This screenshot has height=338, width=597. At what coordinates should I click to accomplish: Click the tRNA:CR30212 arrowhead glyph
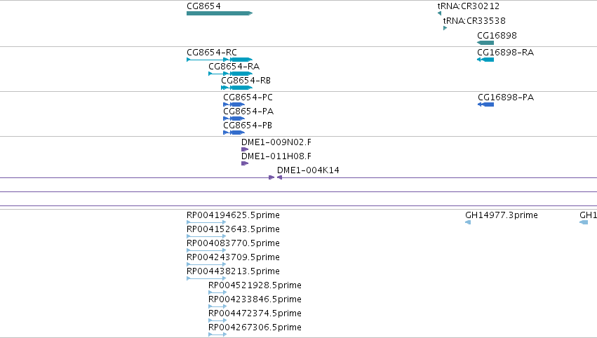(x=439, y=13)
